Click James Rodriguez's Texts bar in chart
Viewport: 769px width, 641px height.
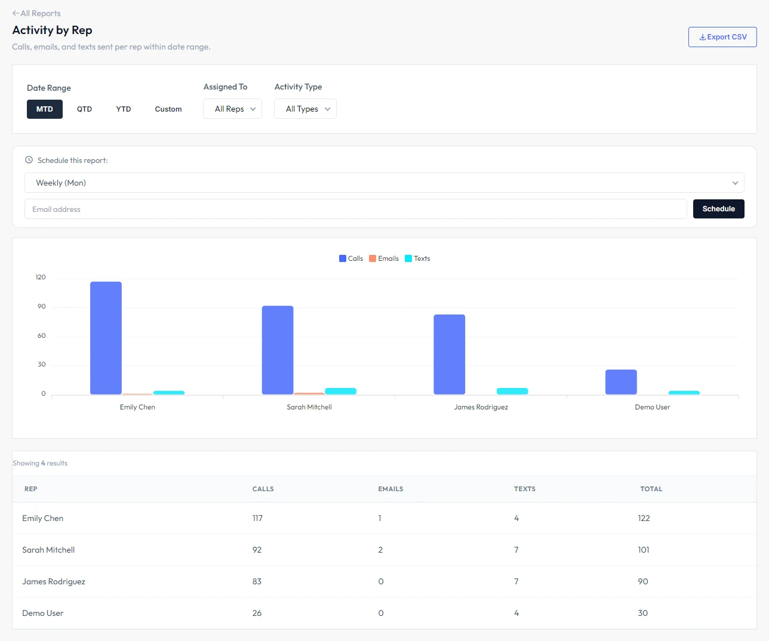click(512, 391)
